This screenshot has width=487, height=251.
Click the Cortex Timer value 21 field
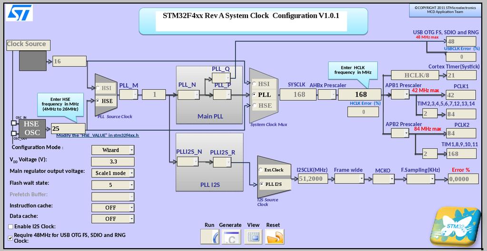[x=461, y=76]
